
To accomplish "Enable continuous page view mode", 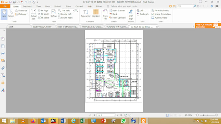I will (172, 115).
